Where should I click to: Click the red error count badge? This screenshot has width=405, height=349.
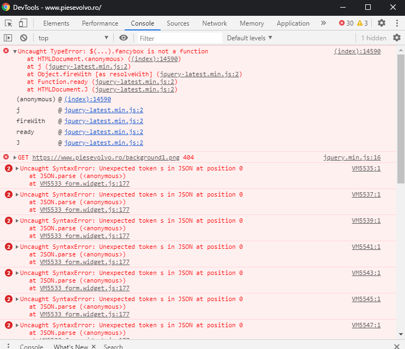tap(346, 23)
